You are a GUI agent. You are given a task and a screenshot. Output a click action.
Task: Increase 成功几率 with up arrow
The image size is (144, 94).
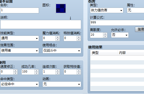pos(36,71)
